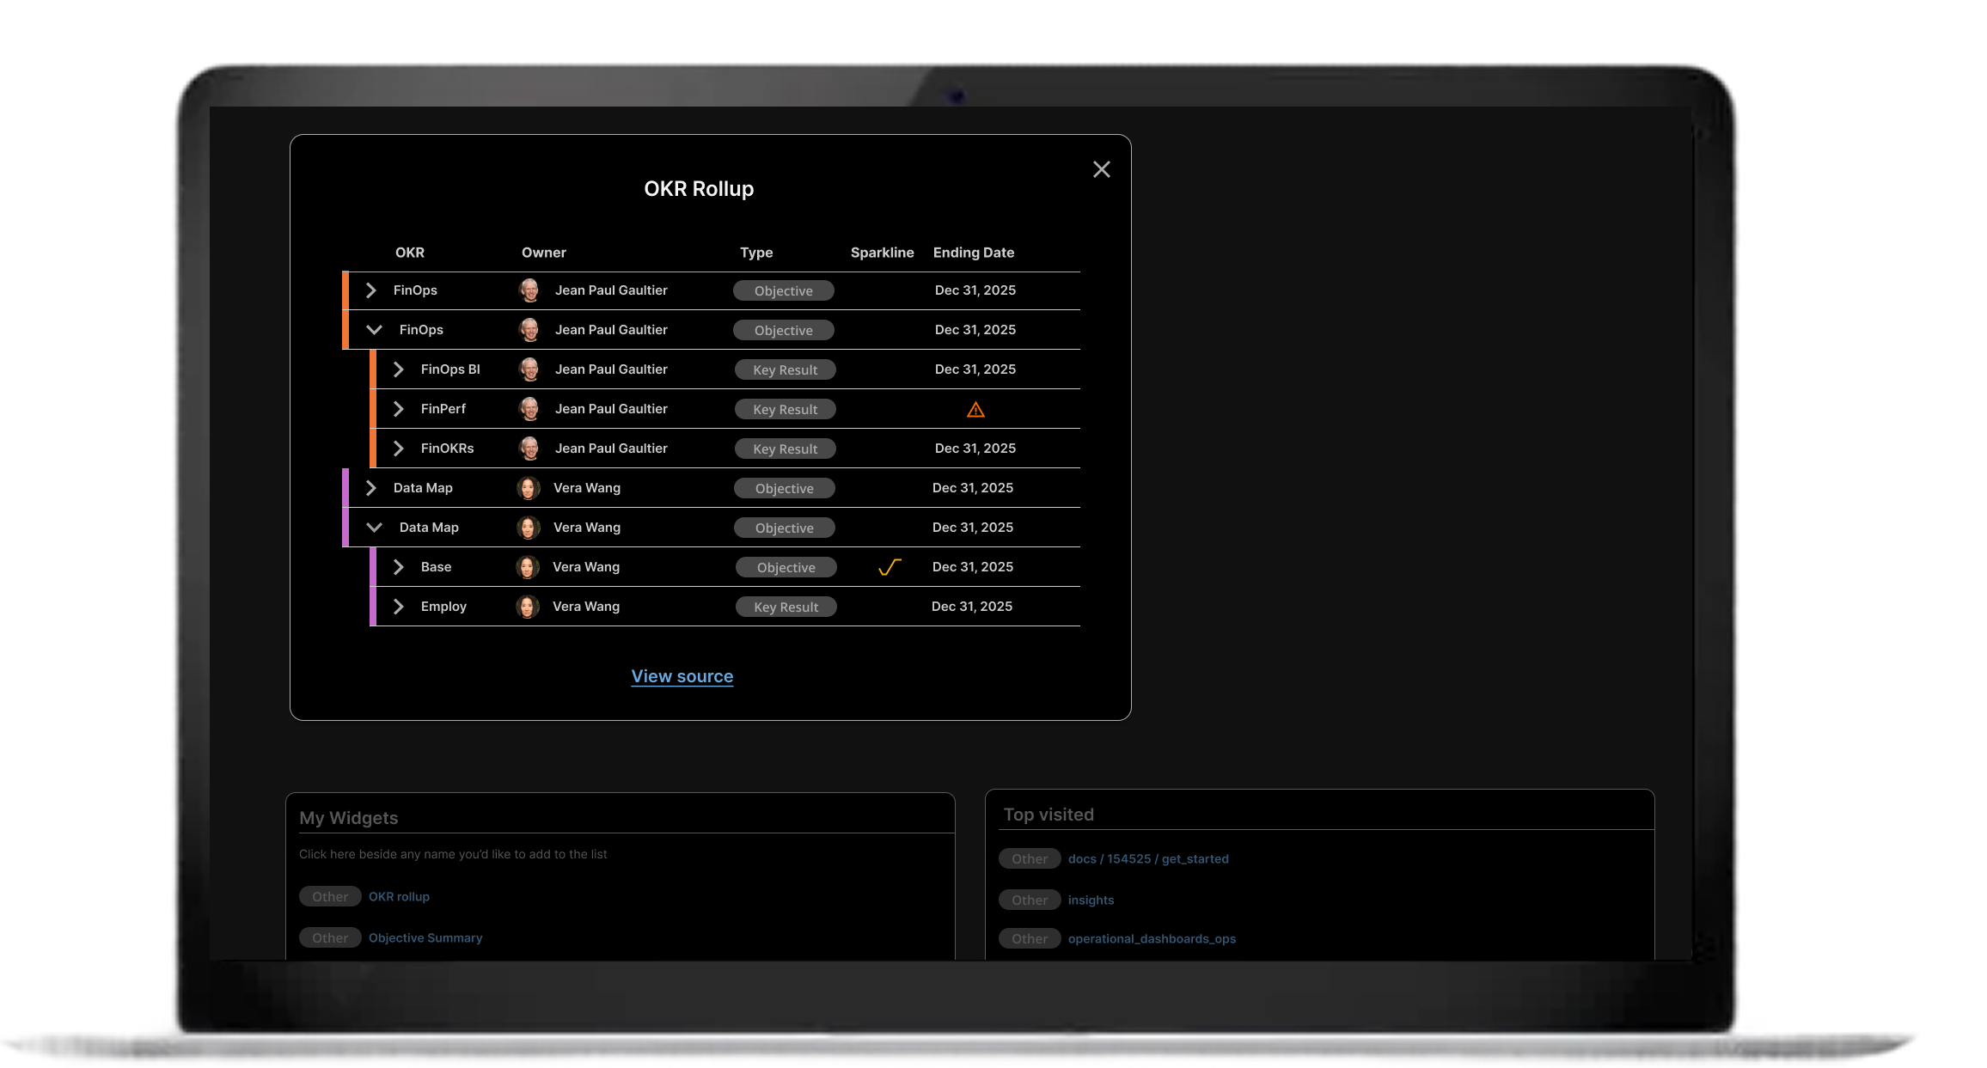Image resolution: width=1987 pixels, height=1068 pixels.
Task: Collapse the expanded FinOps objective
Action: click(x=374, y=330)
